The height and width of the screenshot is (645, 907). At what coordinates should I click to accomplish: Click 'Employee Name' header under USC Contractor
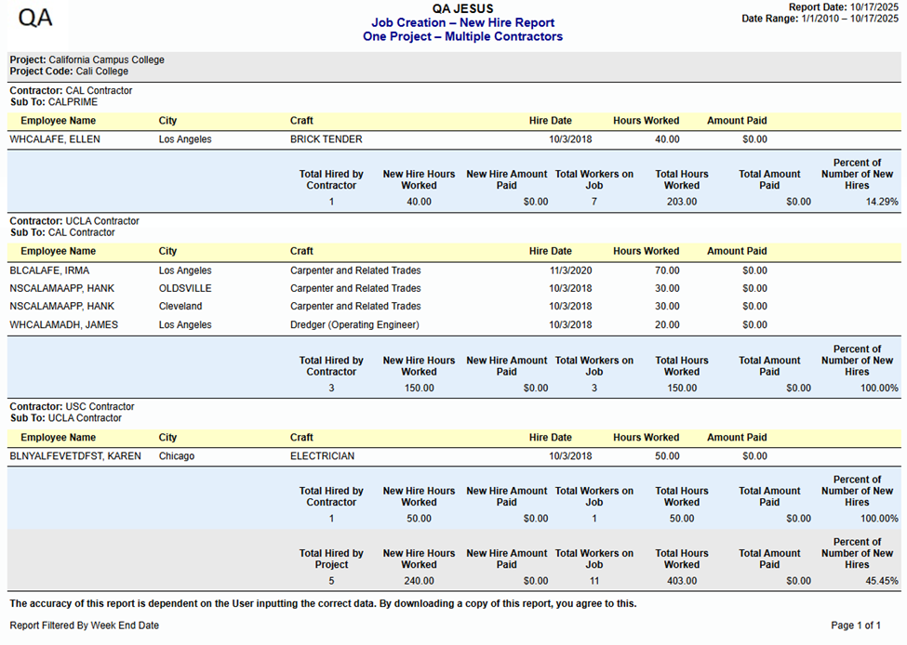(x=59, y=438)
